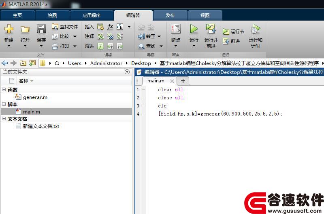Go up one folder level icon
This screenshot has height=214, width=324.
tap(23, 63)
